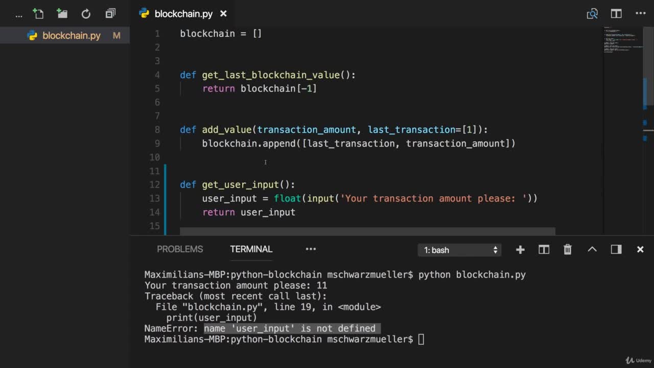The width and height of the screenshot is (654, 368).
Task: Click 'return user_input' on line 14
Action: click(249, 213)
